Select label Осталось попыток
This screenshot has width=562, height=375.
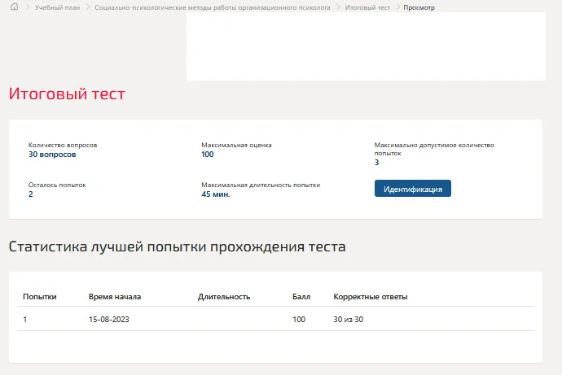pyautogui.click(x=57, y=185)
